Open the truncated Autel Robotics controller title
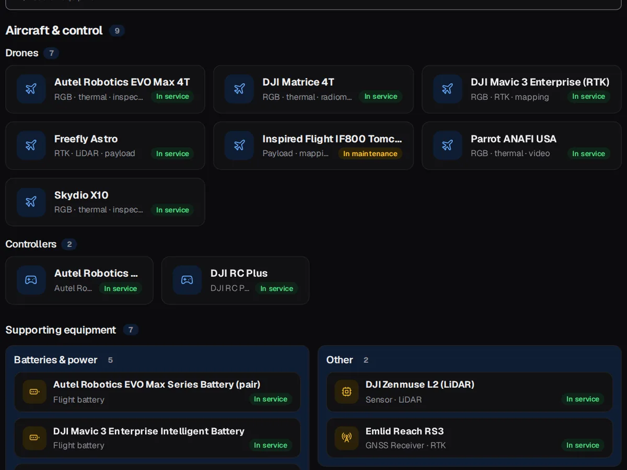Screen dimensions: 627x470 click(x=96, y=273)
